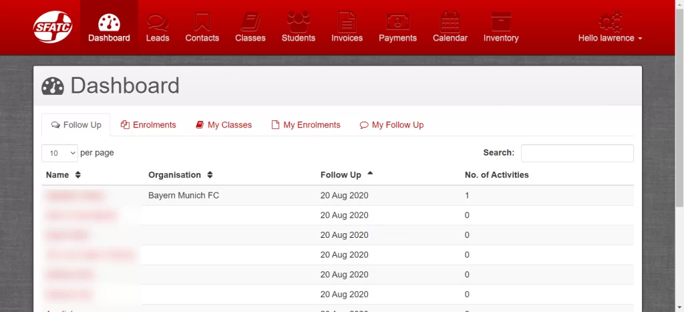
Task: Click the Search input field
Action: pyautogui.click(x=577, y=153)
